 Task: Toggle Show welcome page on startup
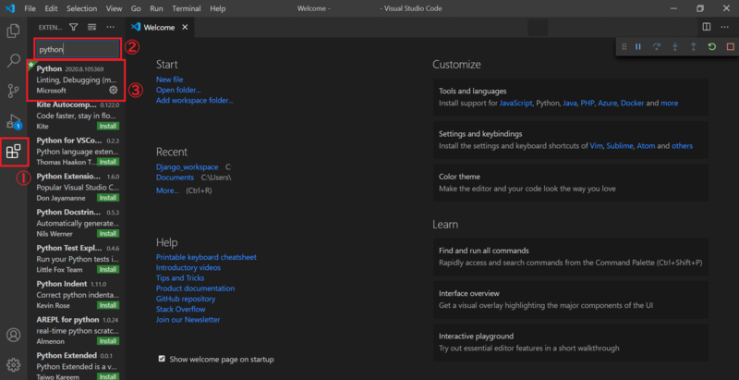(162, 360)
